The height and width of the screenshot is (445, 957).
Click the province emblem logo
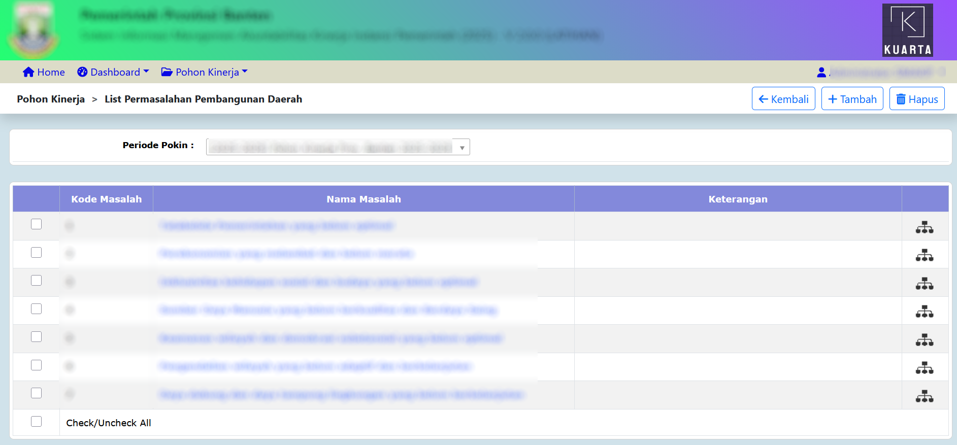coord(34,30)
